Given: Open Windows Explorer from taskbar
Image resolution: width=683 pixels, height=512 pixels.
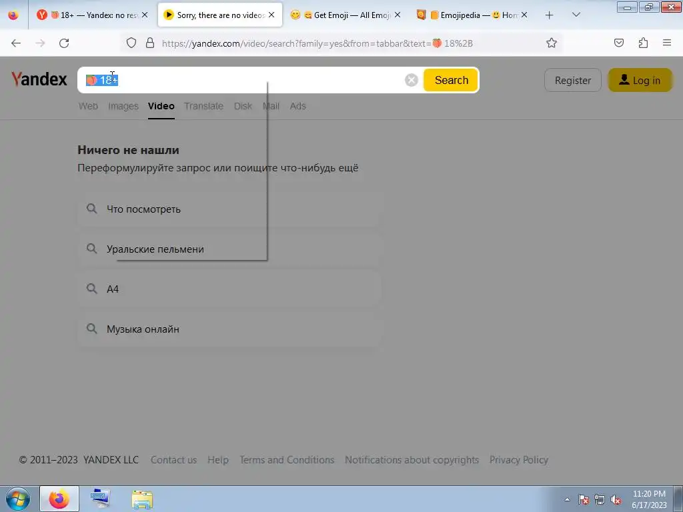Looking at the screenshot, I should (x=142, y=499).
